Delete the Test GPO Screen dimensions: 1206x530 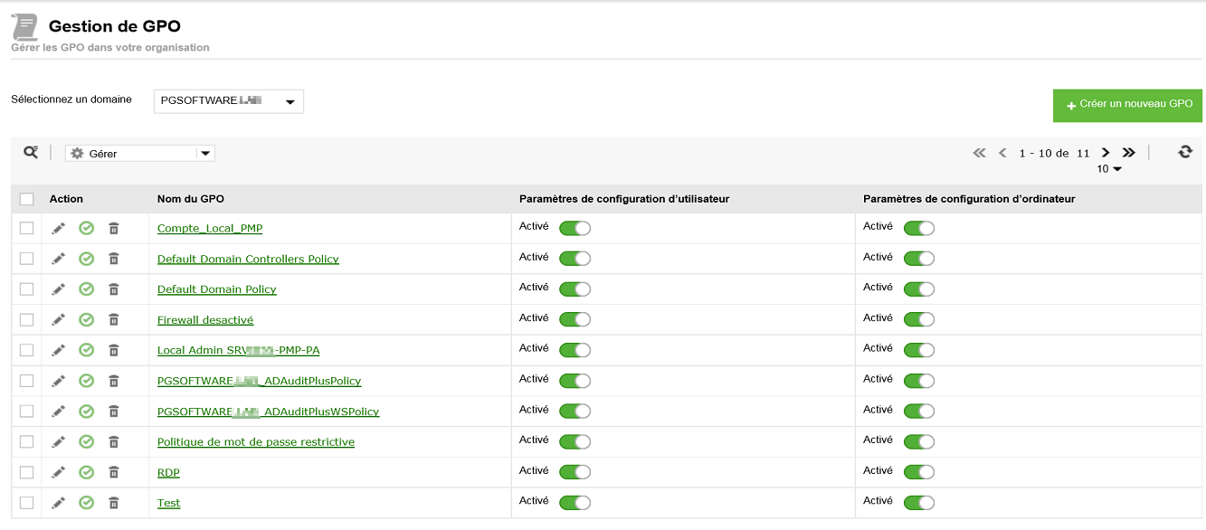pos(114,503)
